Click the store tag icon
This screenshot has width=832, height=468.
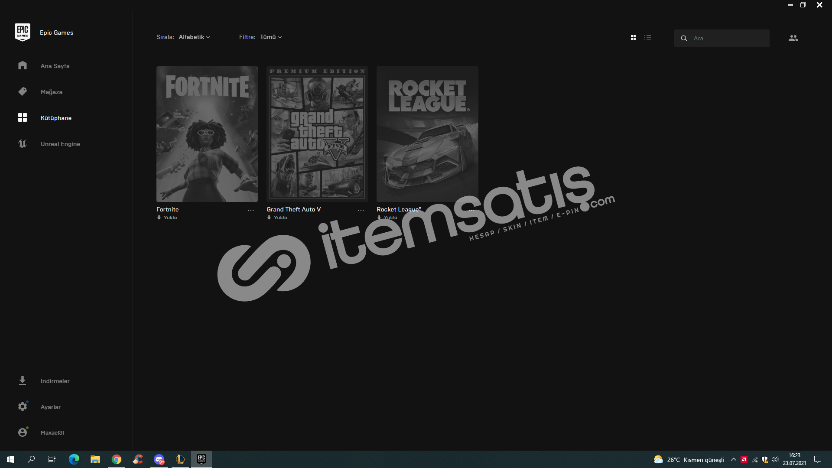tap(23, 91)
